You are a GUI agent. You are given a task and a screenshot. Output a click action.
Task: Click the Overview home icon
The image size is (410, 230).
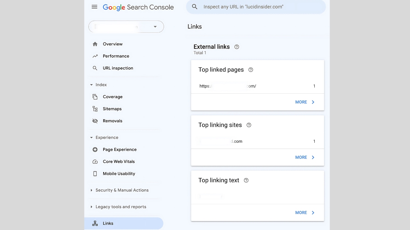coord(95,44)
